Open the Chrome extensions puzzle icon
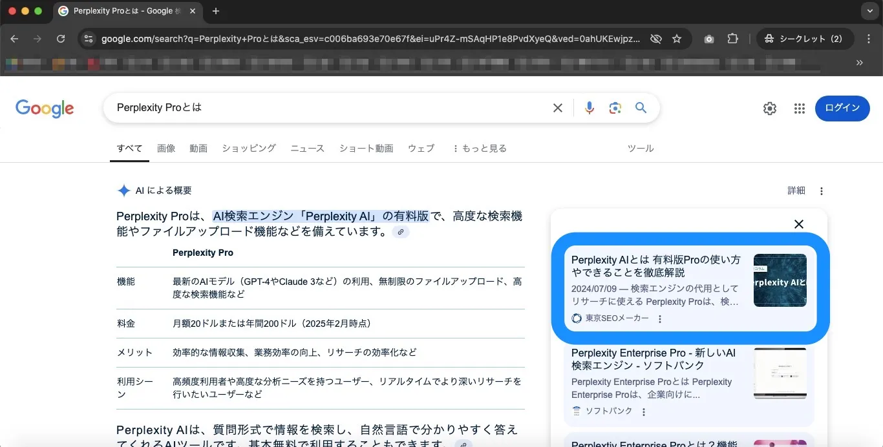 (732, 39)
